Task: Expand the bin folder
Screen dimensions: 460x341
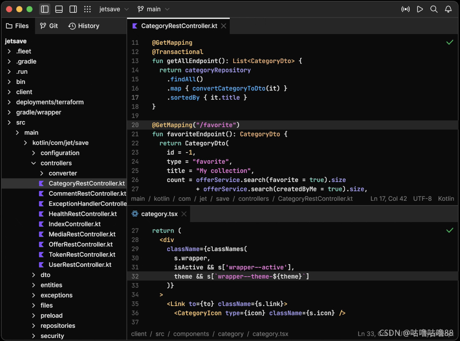Action: [x=9, y=82]
